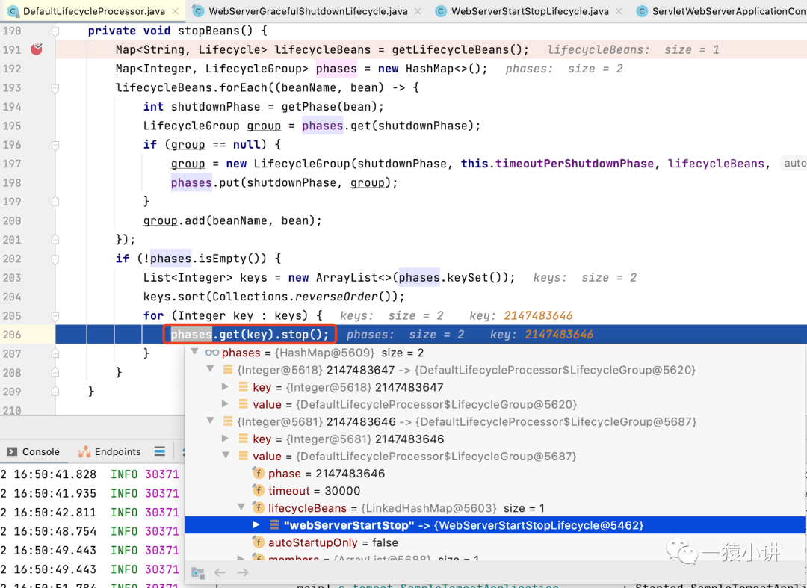The image size is (807, 588).
Task: Expand value = LifecycleGroup@5620 node
Action: click(x=226, y=404)
